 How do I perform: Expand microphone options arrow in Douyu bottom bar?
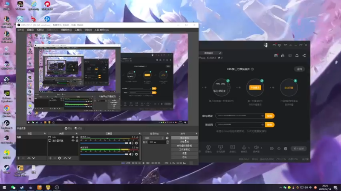click(249, 148)
